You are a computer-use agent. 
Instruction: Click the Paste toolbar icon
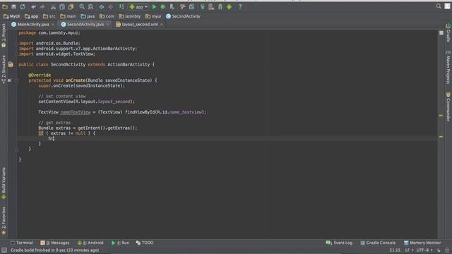71,6
